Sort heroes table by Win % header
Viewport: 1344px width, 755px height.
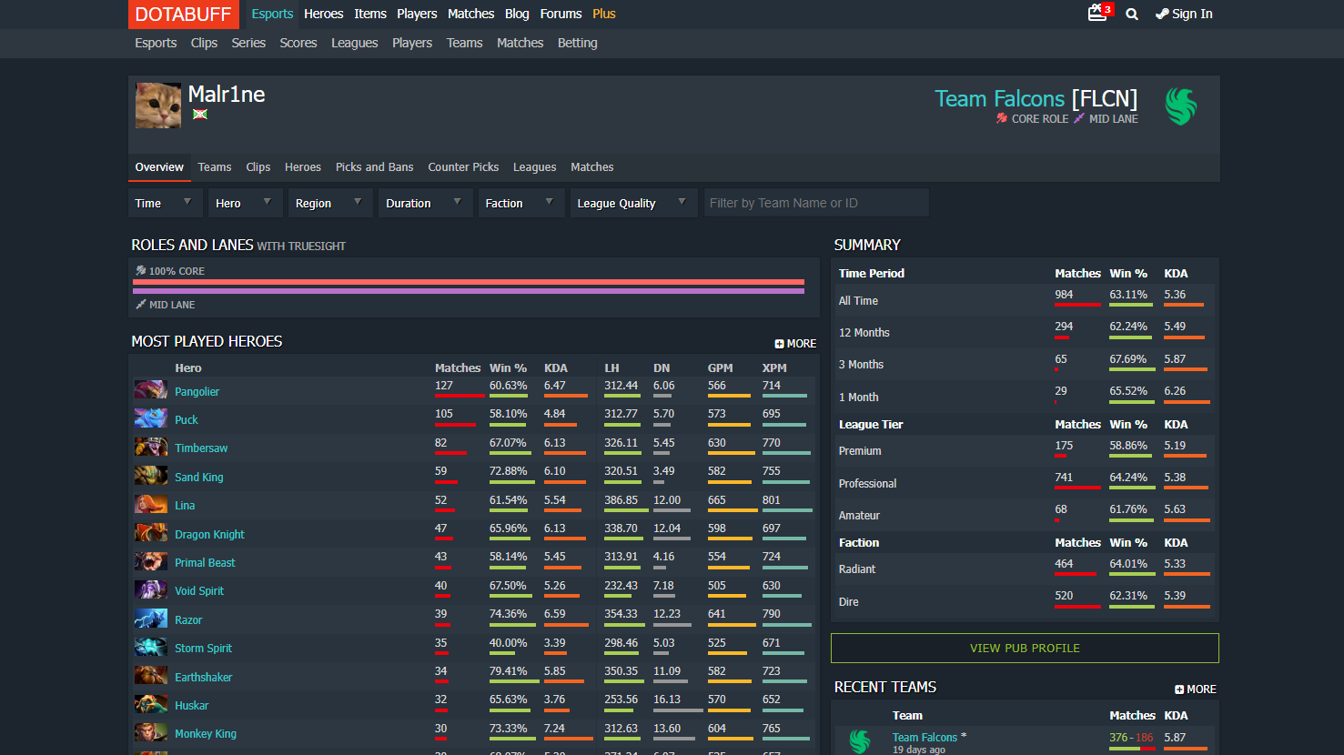click(x=508, y=367)
